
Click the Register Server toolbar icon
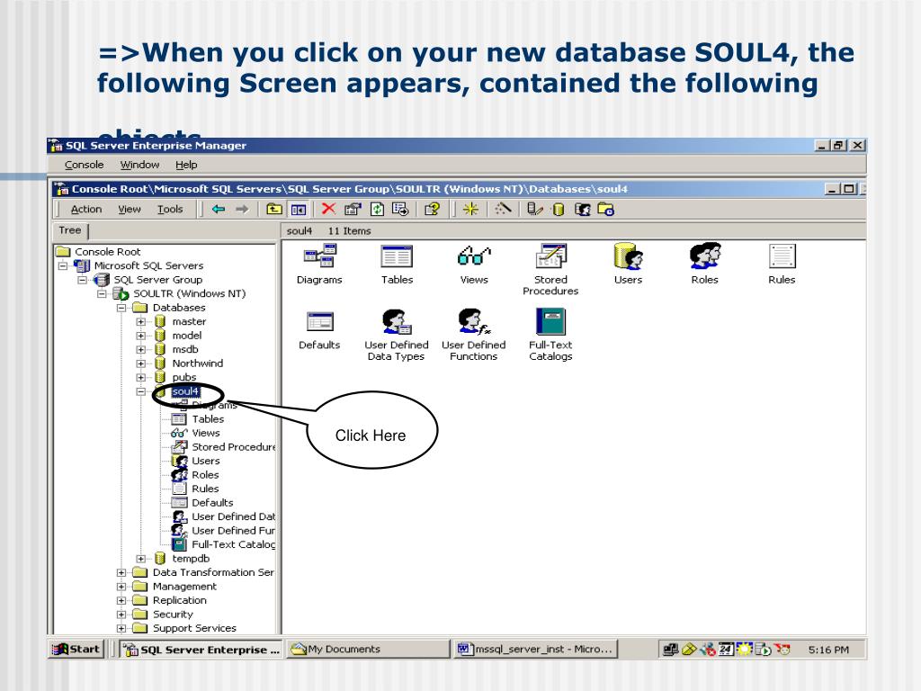click(534, 209)
